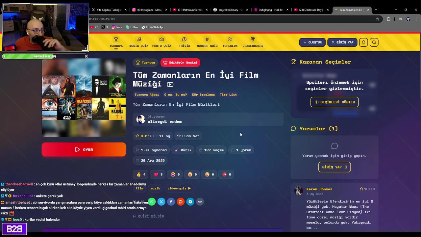Open the notifications bell icon
The height and width of the screenshot is (237, 421).
(363, 42)
